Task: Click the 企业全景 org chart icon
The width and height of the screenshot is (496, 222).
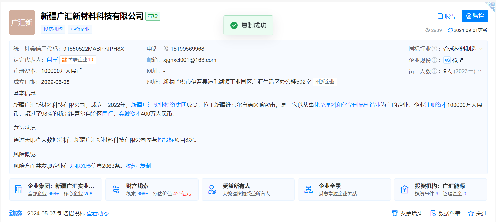Action: [308, 190]
